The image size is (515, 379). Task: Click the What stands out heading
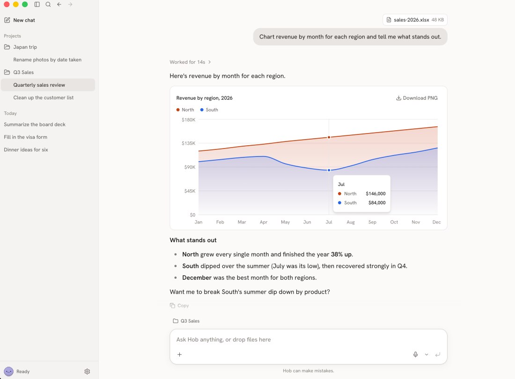click(x=193, y=240)
